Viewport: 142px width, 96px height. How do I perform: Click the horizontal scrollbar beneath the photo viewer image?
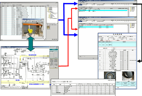32,37
